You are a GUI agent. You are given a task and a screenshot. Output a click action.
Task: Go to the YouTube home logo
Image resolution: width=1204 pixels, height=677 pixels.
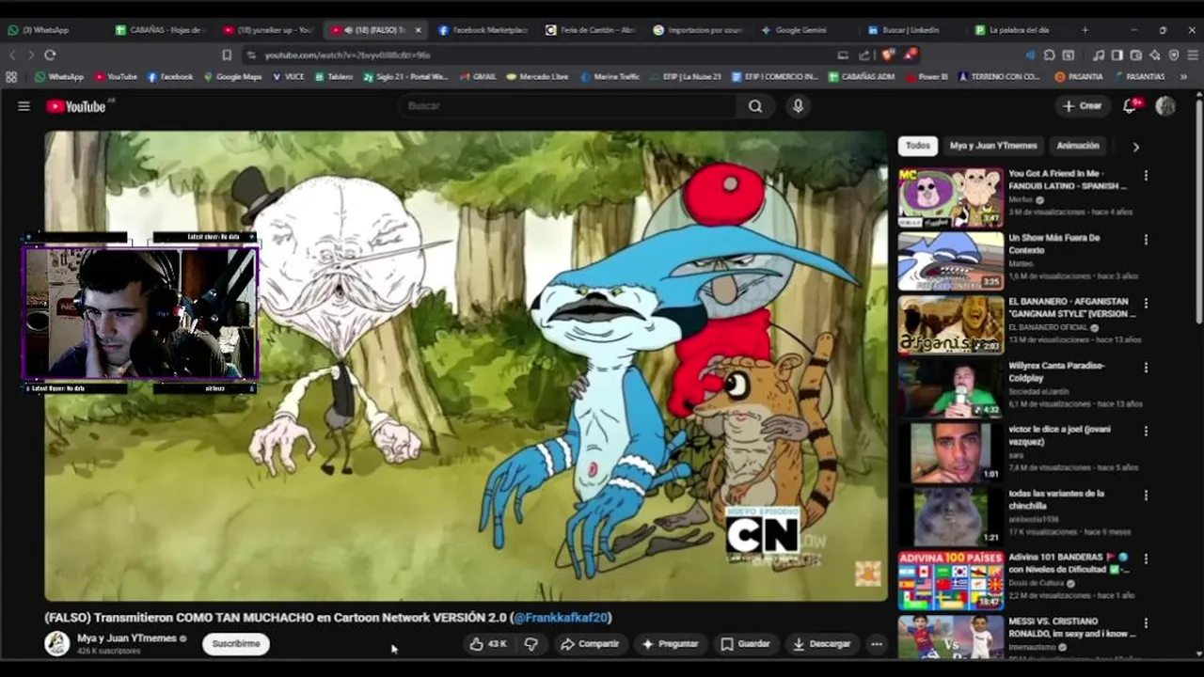pos(76,106)
